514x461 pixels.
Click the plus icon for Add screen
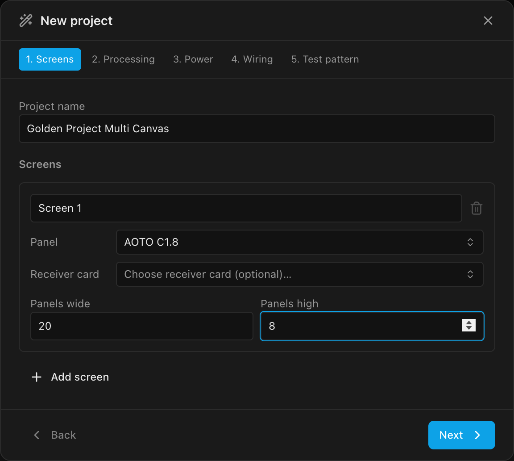[37, 377]
